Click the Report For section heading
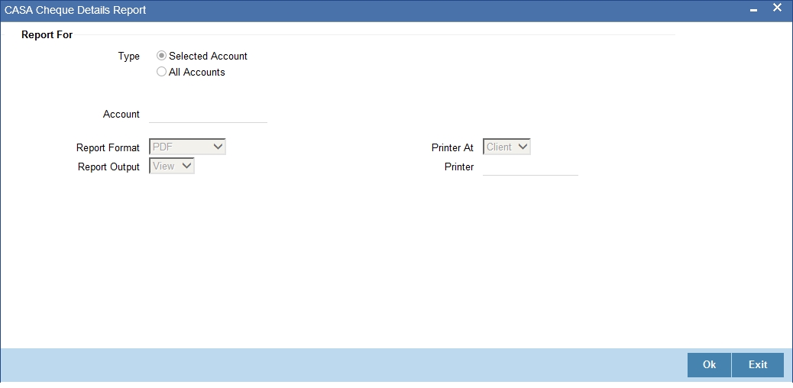793x388 pixels. (47, 35)
